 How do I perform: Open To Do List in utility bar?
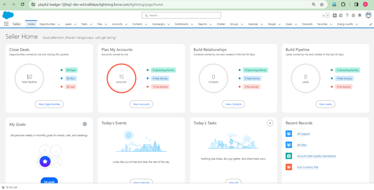coord(9,187)
